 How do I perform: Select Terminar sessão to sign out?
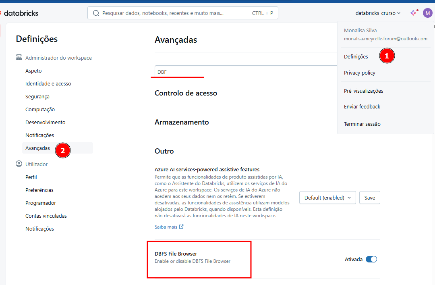pos(362,124)
